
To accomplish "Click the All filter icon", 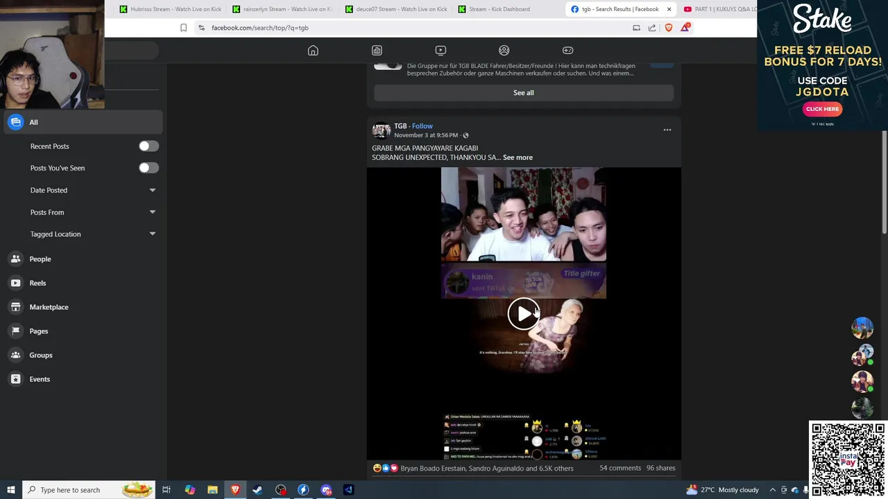I will click(x=16, y=122).
